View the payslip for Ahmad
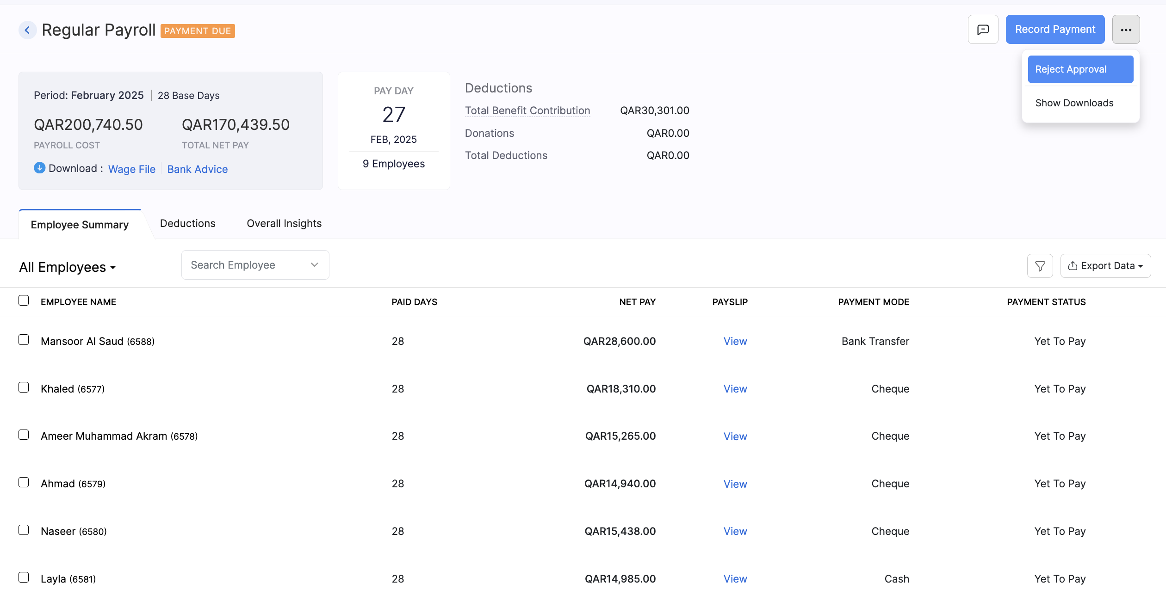The width and height of the screenshot is (1166, 614). [x=735, y=484]
